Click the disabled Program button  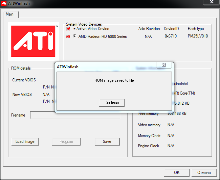[66, 142]
